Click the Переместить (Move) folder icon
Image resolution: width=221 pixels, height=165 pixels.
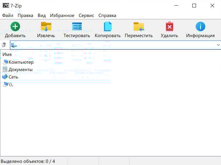[x=139, y=26]
